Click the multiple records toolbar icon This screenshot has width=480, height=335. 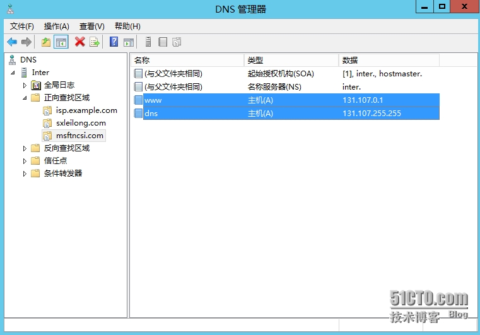(177, 42)
